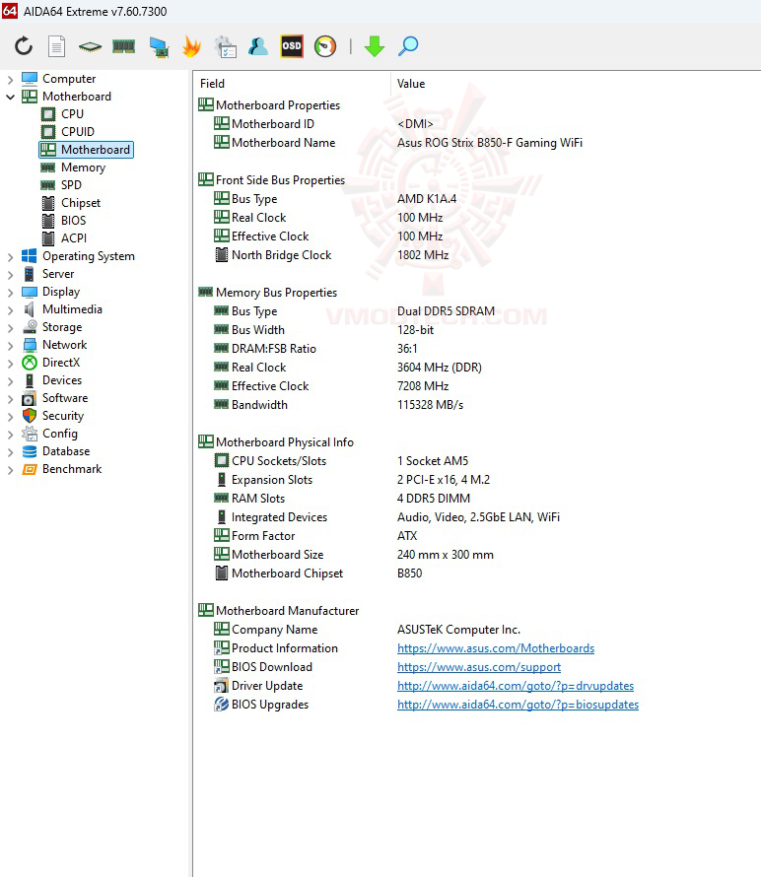Select Database in the tree

[66, 451]
